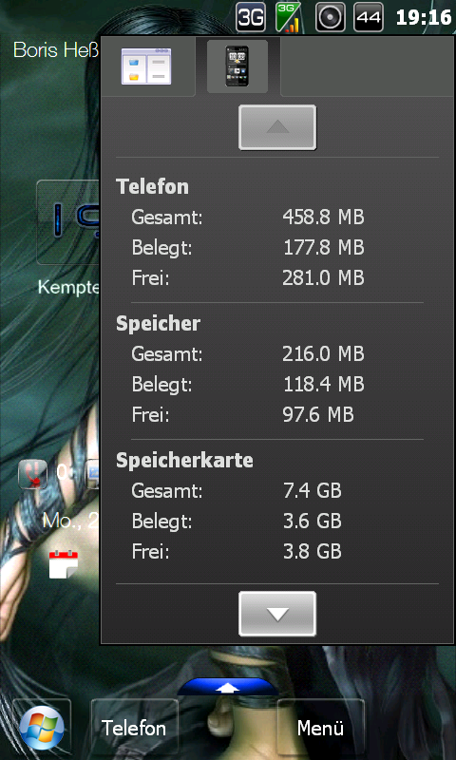This screenshot has width=456, height=760.
Task: Switch to the file manager windows tab
Action: coord(146,66)
